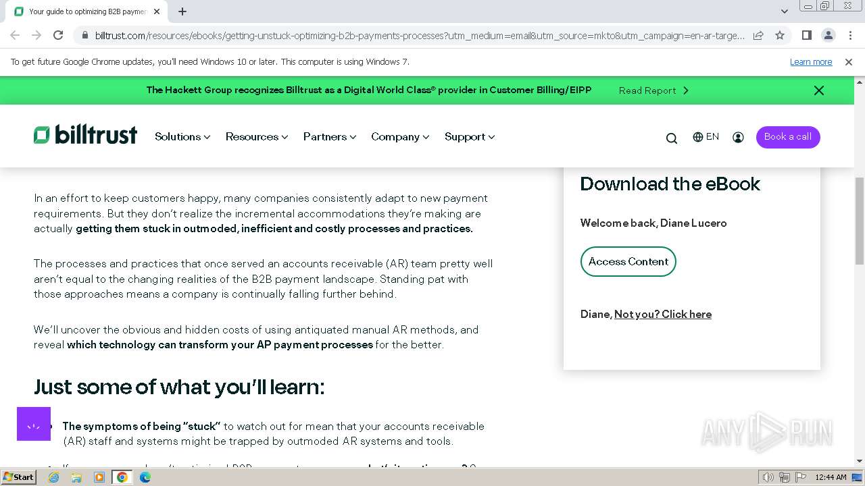Open the Chrome three-dot menu
865x486 pixels.
click(850, 35)
